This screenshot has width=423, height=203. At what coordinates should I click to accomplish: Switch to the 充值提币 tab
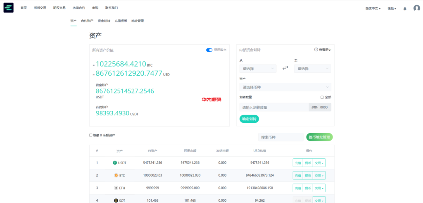point(121,21)
